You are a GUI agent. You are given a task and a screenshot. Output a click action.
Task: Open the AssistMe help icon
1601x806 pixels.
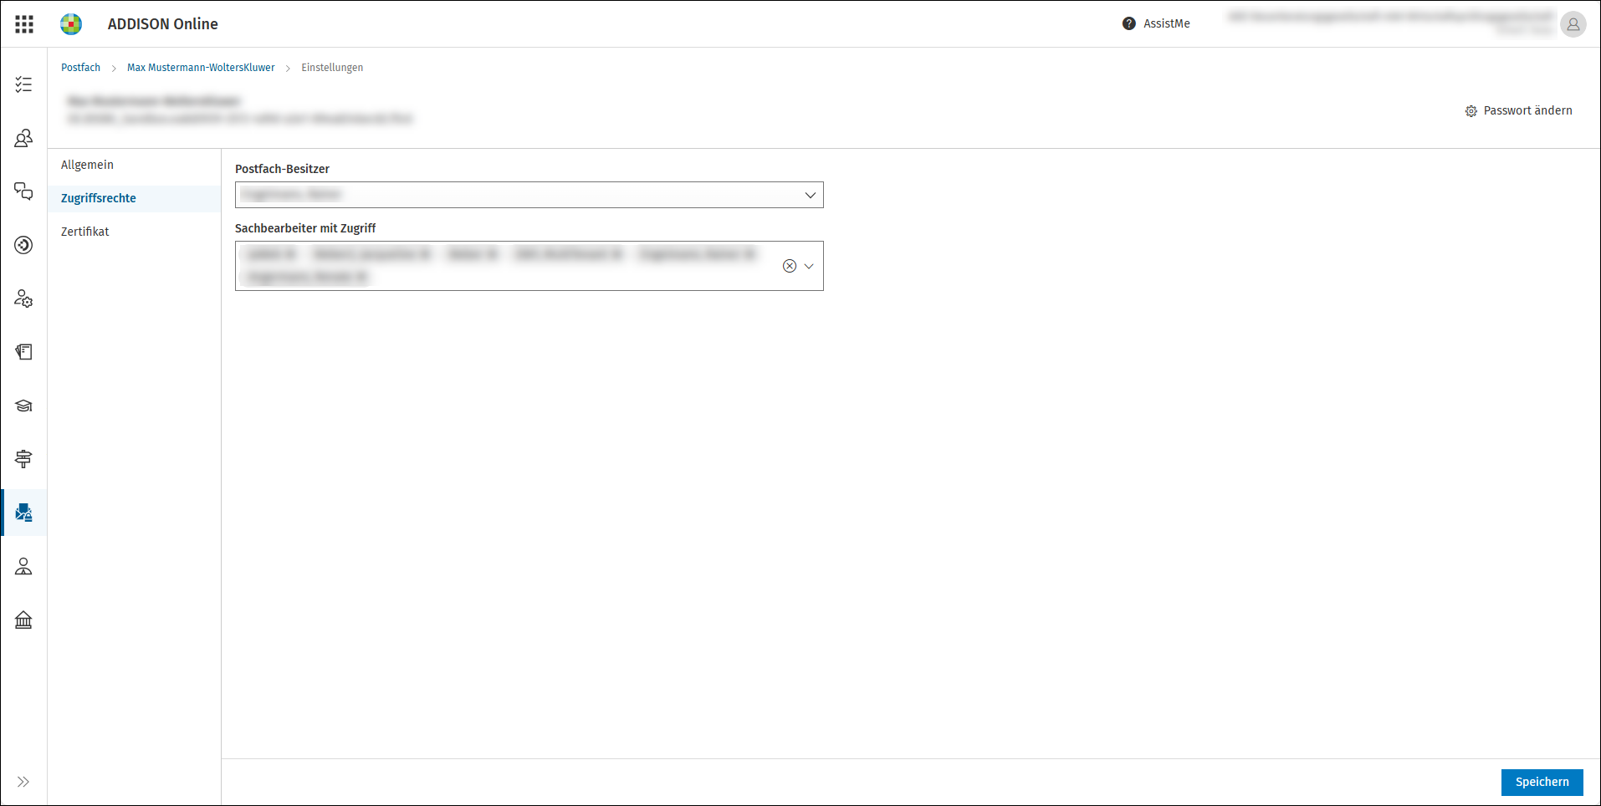pyautogui.click(x=1128, y=23)
